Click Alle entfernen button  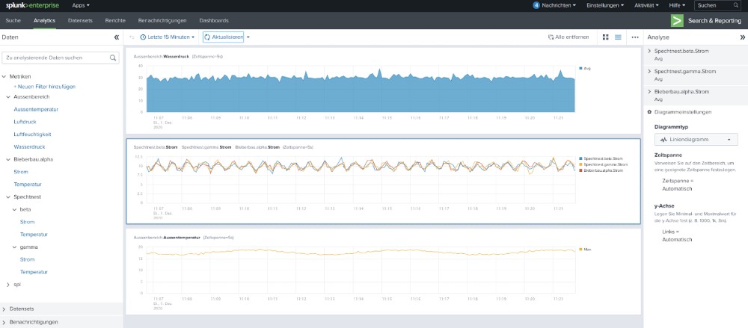click(x=568, y=37)
